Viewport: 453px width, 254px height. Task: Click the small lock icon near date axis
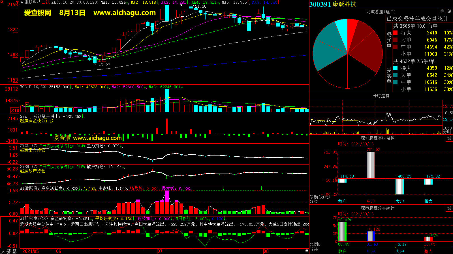[307, 251]
